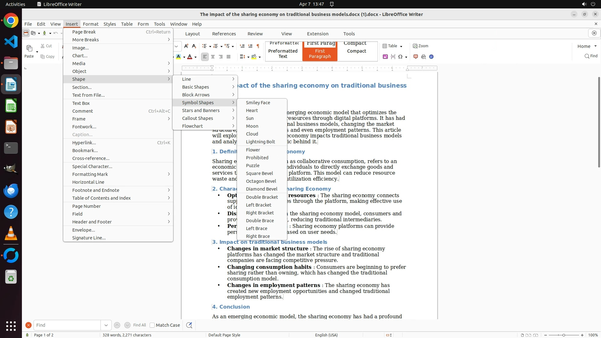Click the Find All button
Image resolution: width=601 pixels, height=338 pixels.
pyautogui.click(x=139, y=325)
